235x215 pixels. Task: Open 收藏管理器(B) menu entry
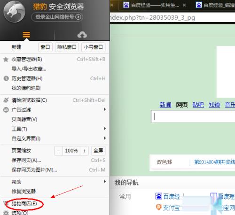54,59
